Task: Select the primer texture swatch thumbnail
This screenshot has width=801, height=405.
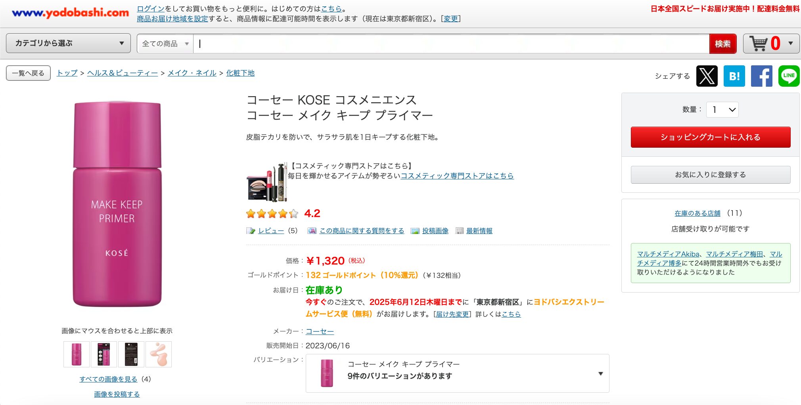Action: click(x=159, y=354)
